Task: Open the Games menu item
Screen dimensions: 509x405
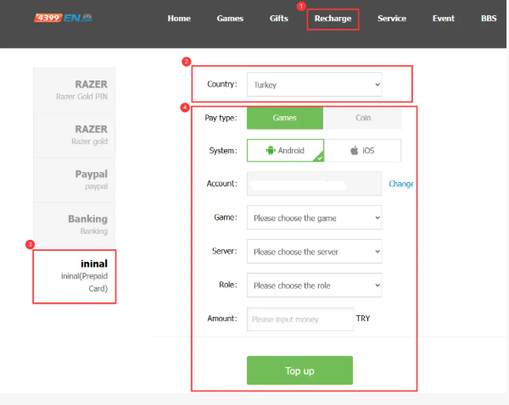Action: (230, 19)
